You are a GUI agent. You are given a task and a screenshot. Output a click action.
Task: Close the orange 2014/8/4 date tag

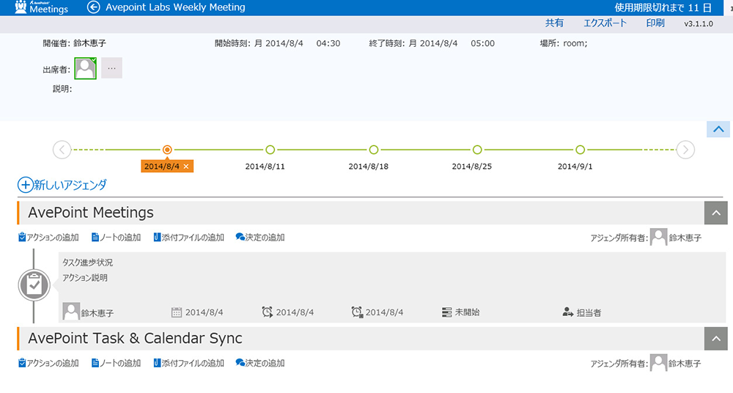pos(186,166)
